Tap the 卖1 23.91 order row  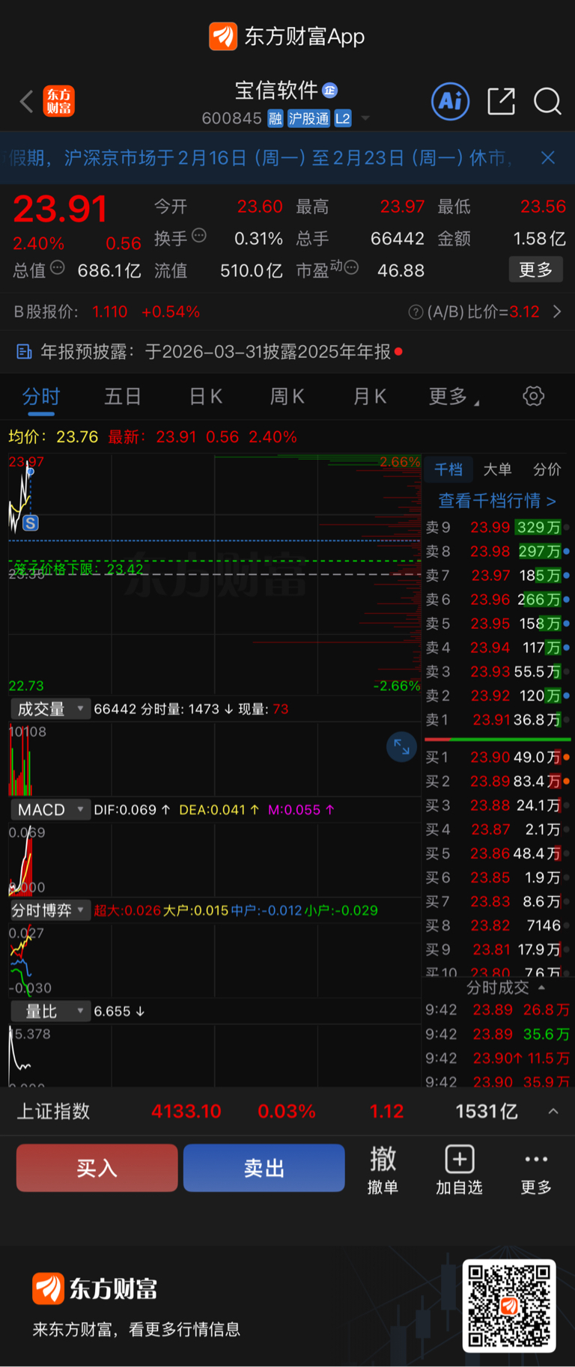[x=498, y=719]
